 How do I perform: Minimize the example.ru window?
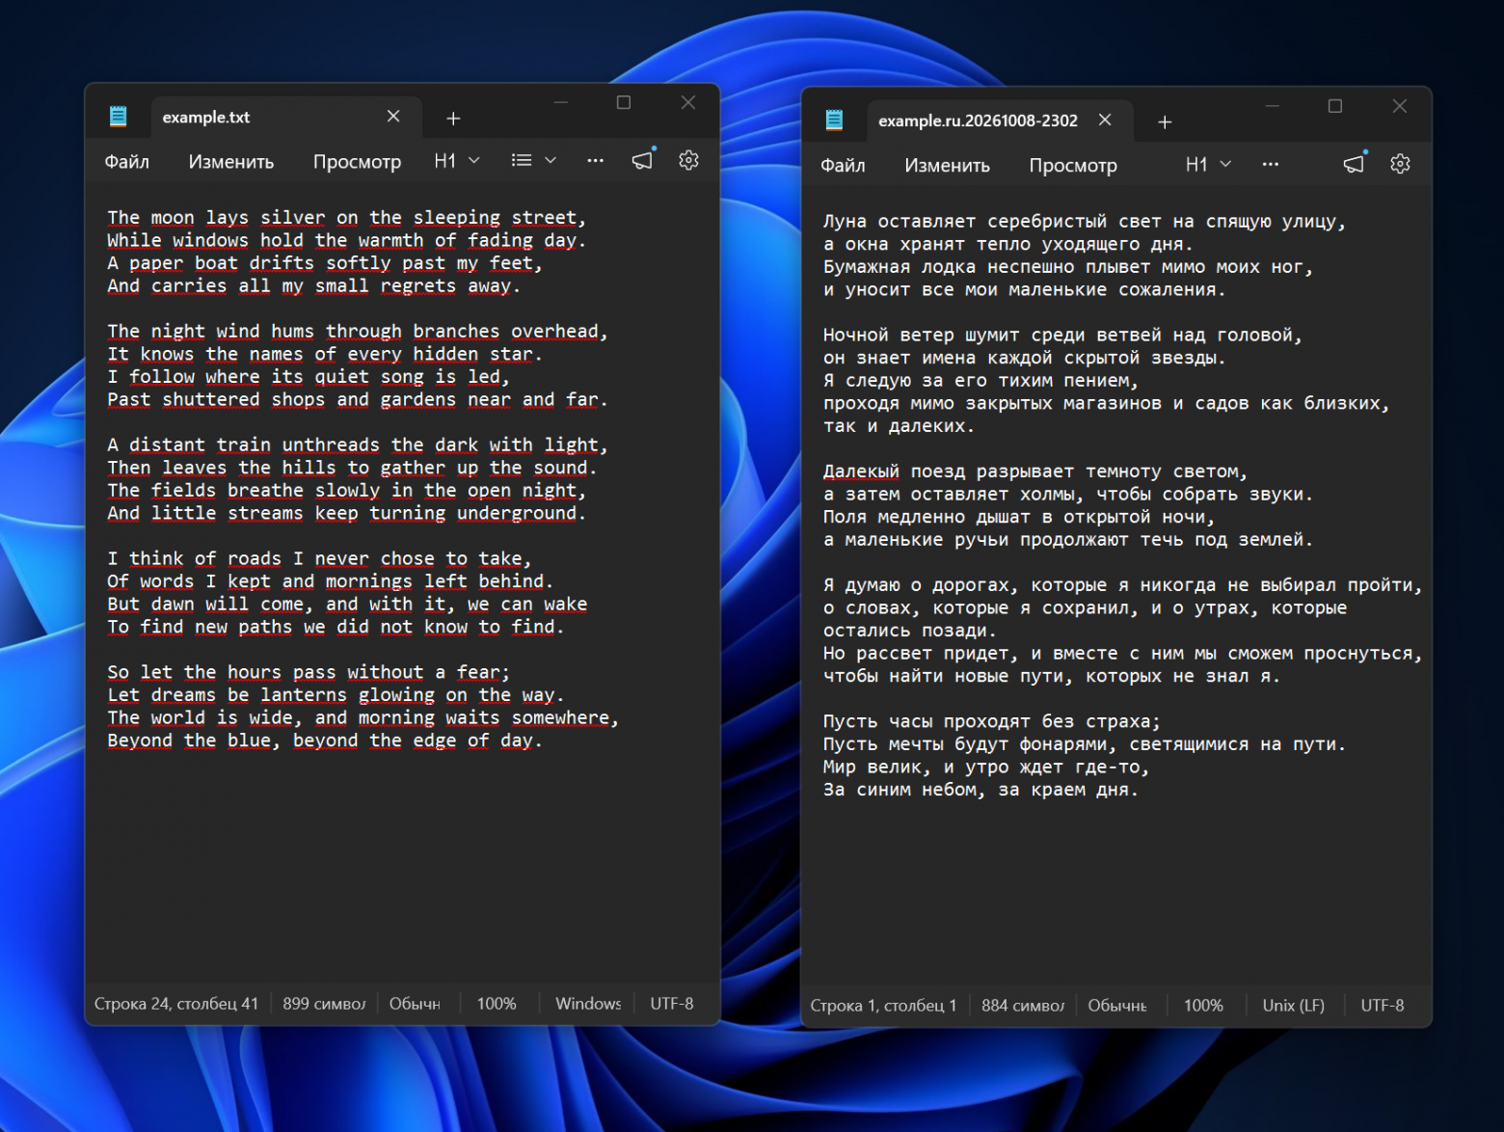point(1273,106)
